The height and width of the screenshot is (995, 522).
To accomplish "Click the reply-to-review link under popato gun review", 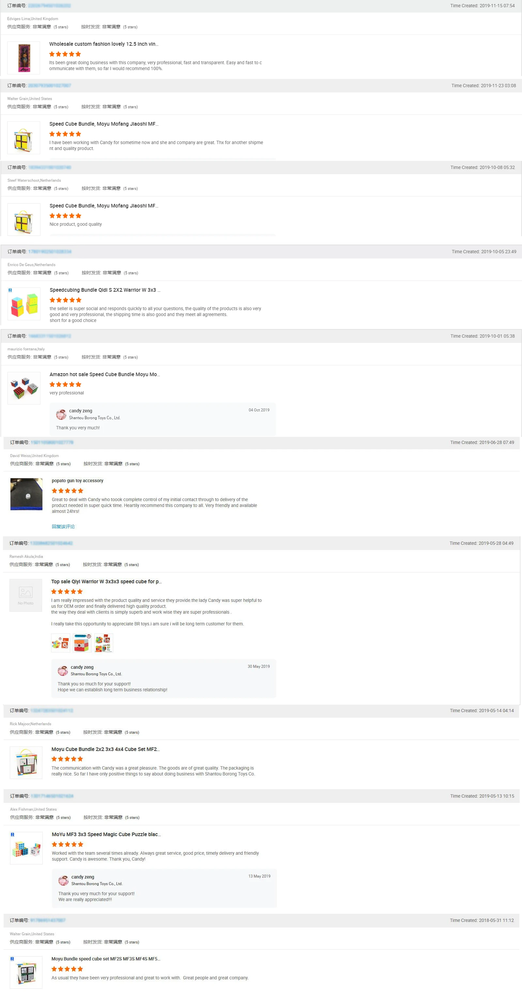I will click(63, 526).
